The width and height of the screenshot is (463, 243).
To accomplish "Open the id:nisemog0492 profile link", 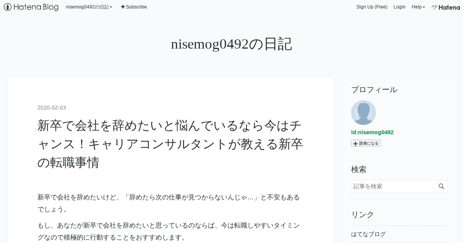I will 372,132.
